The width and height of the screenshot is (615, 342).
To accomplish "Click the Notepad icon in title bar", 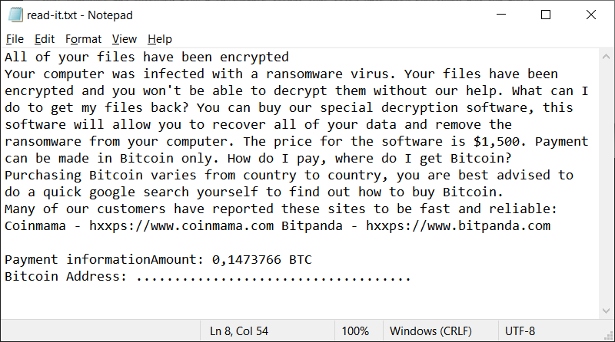I will point(12,15).
